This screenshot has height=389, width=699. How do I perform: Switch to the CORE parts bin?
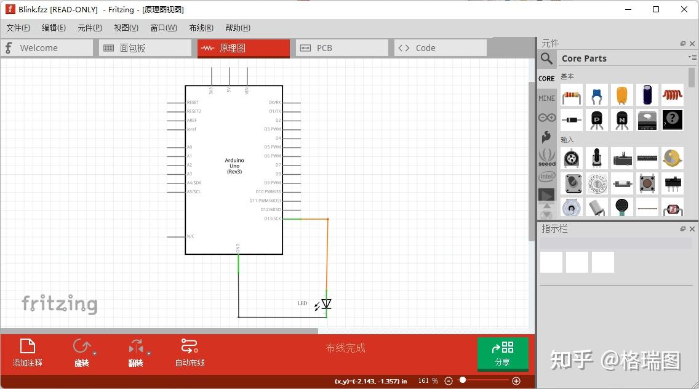[546, 78]
